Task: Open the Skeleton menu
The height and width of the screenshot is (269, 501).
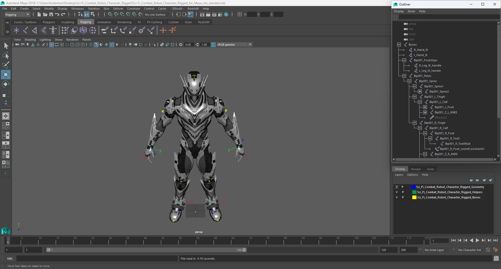Action: coord(94,9)
